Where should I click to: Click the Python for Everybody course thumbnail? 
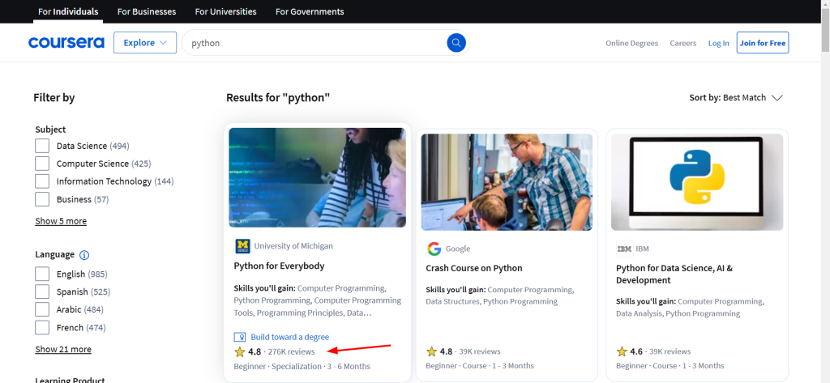coord(317,178)
